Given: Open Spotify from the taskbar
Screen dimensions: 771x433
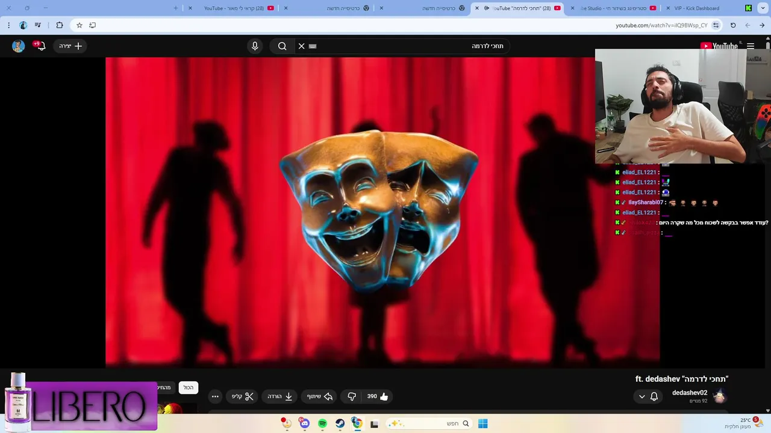Looking at the screenshot, I should (x=322, y=423).
